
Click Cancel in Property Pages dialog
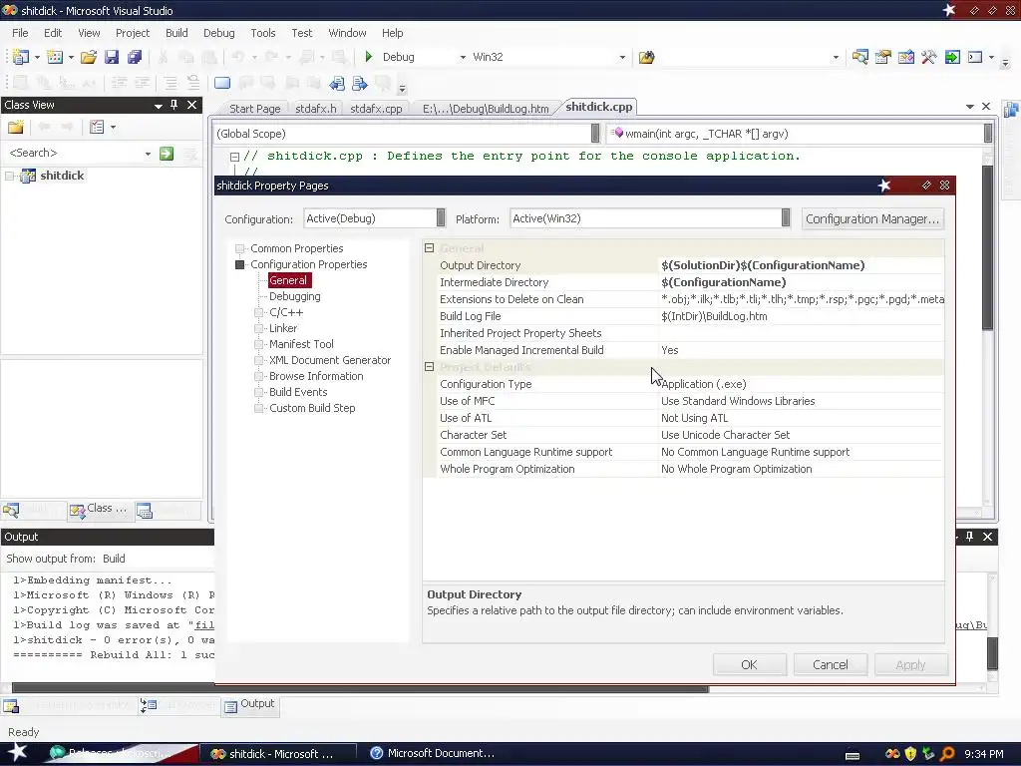pos(831,664)
